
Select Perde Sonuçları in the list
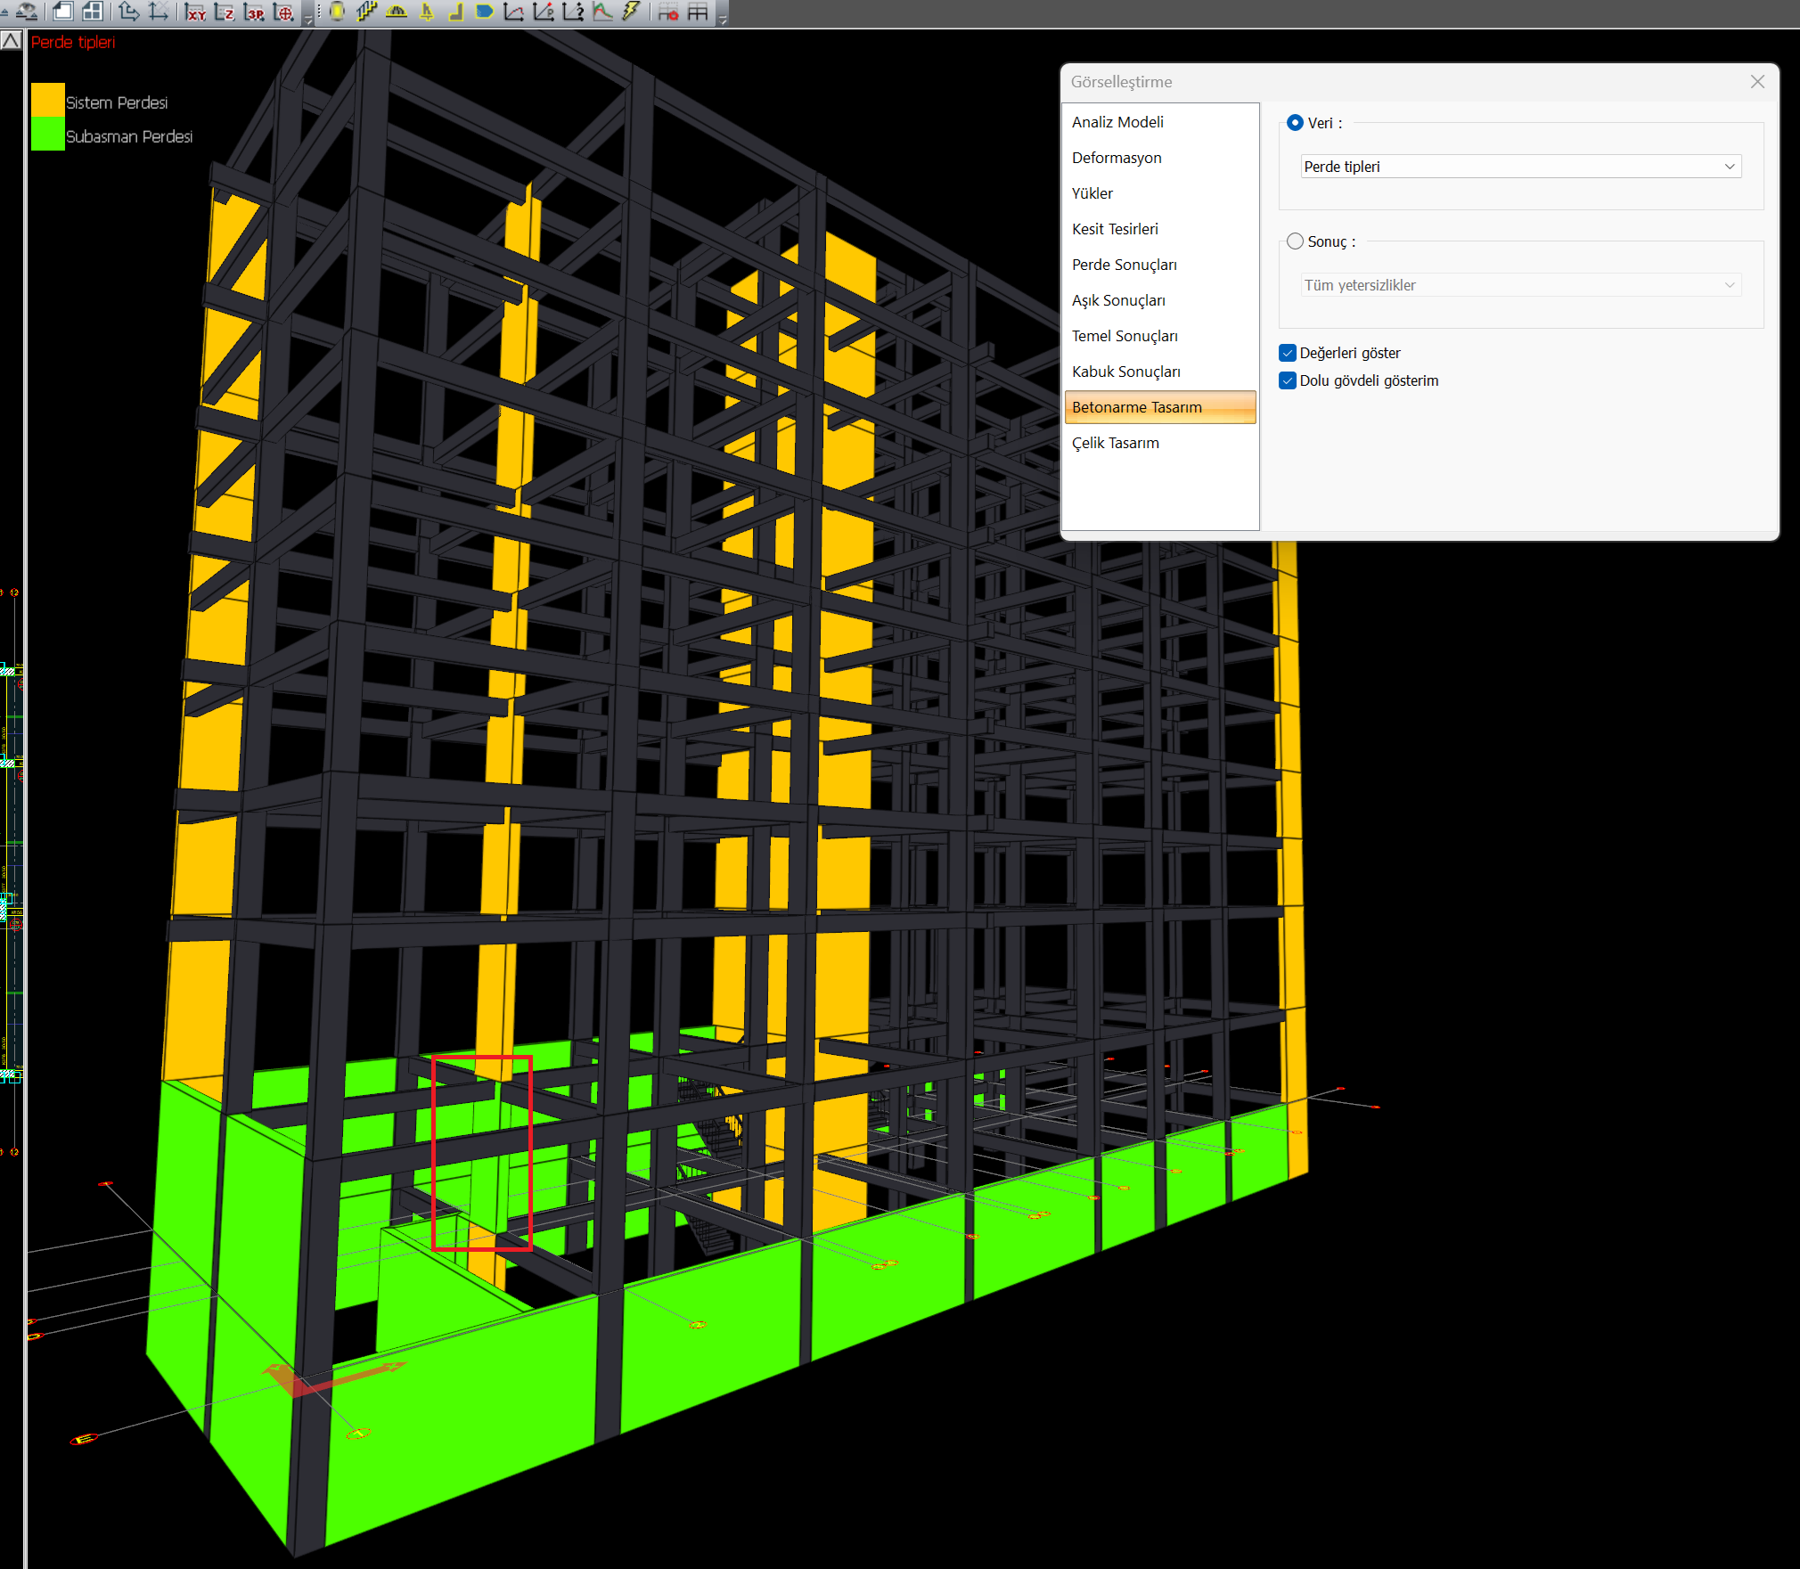click(x=1124, y=265)
